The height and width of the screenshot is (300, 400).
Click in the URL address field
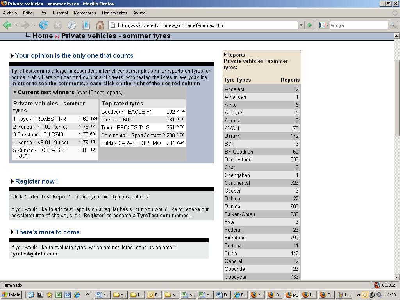(x=203, y=25)
